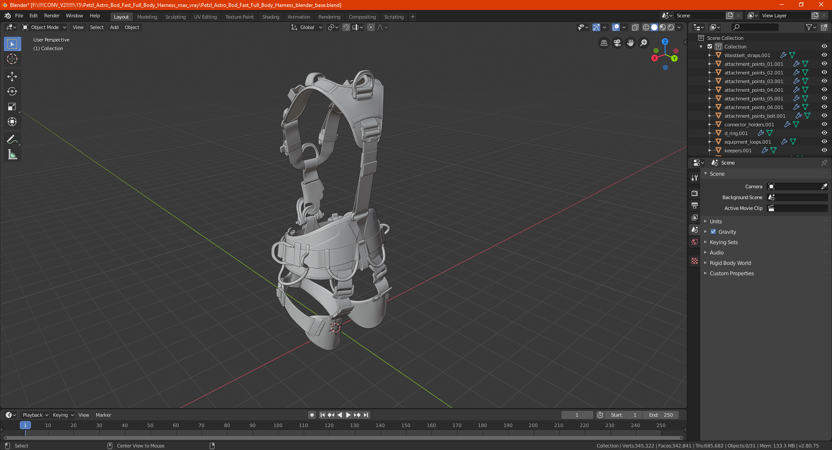The image size is (832, 450).
Task: Open the Render properties tab
Action: [x=695, y=193]
